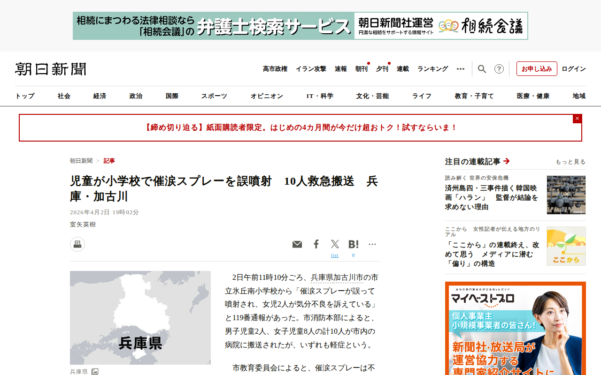Open the X share 'list' link

335,255
